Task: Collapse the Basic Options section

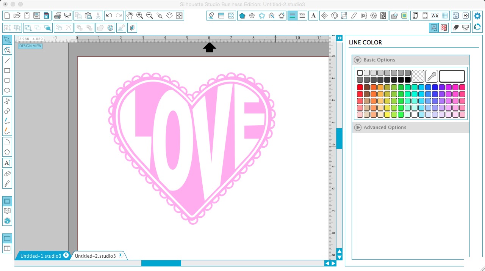Action: [x=357, y=60]
